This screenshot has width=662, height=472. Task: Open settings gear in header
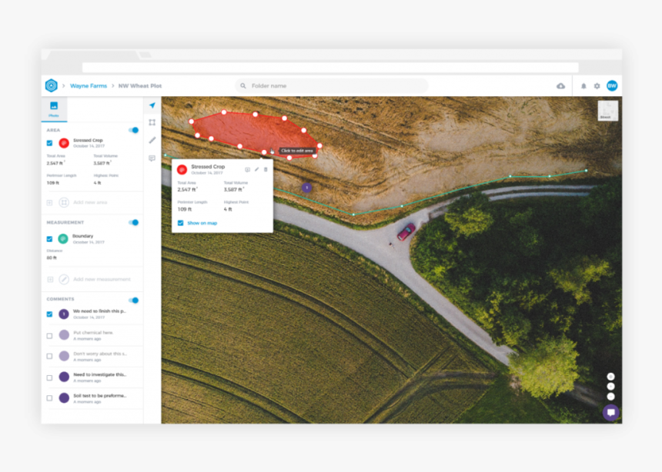pos(597,86)
